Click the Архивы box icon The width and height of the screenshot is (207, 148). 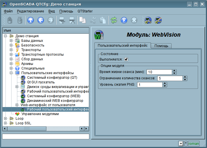pos(17,64)
